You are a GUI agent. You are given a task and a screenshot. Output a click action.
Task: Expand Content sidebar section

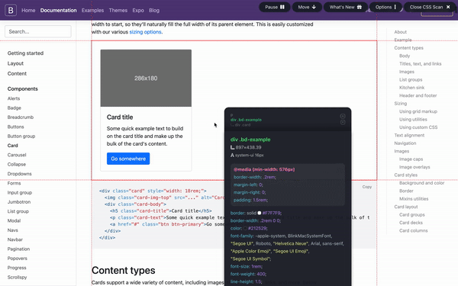point(17,73)
